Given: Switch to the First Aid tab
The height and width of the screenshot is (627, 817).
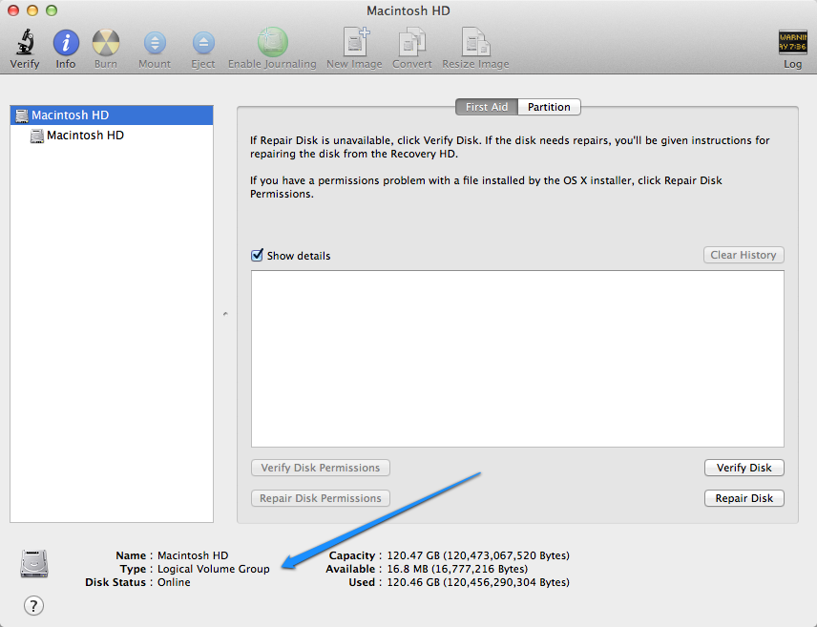Looking at the screenshot, I should pos(487,107).
